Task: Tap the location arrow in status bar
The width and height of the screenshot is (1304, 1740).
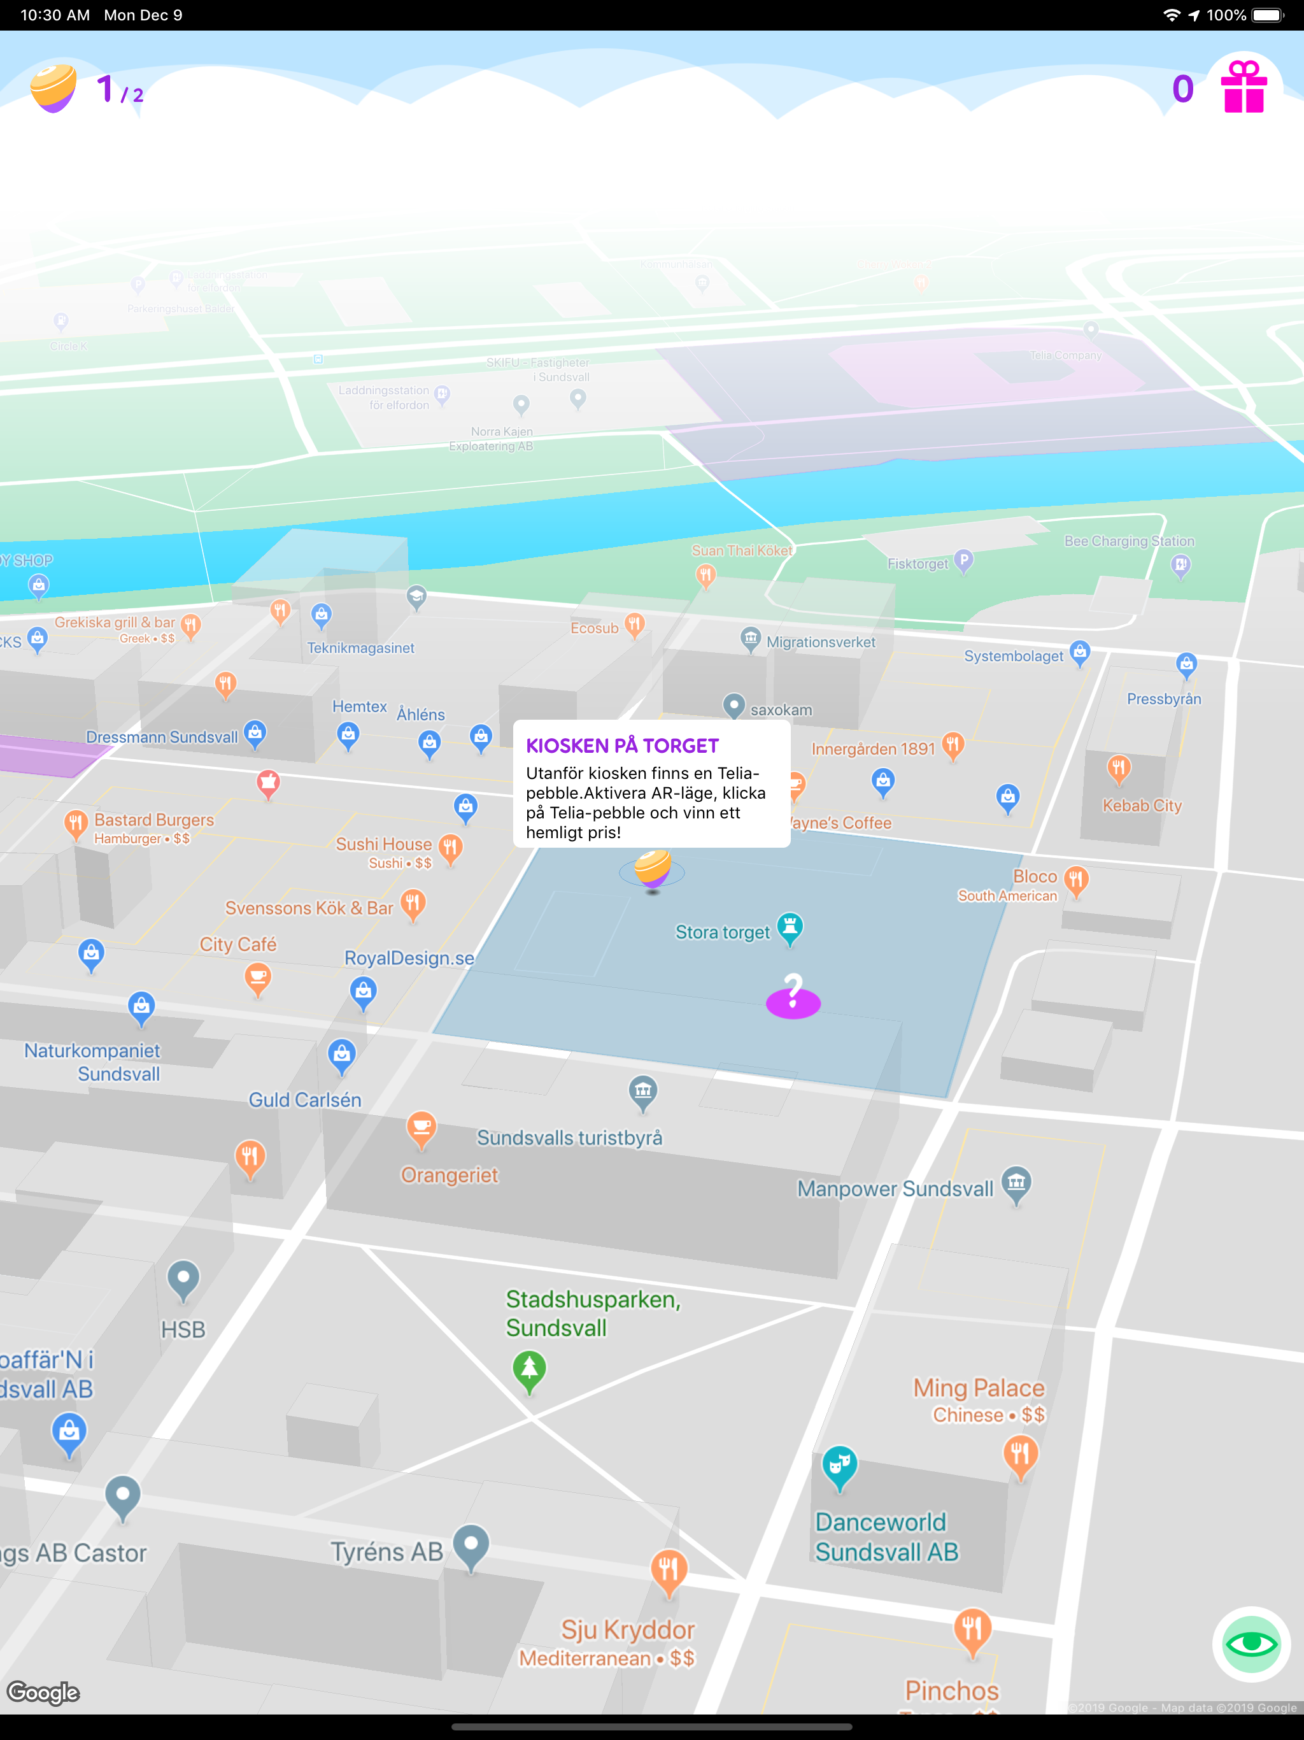Action: [1194, 15]
